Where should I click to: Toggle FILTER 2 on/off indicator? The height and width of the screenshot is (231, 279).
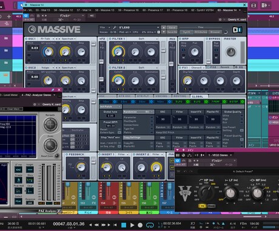click(110, 67)
